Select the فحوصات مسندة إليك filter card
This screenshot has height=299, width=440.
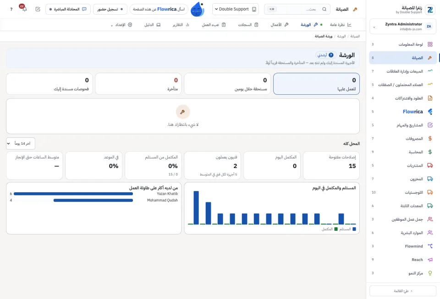[49, 84]
